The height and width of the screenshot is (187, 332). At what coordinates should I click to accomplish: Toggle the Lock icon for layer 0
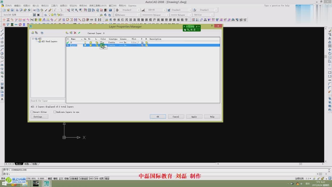pos(97,42)
